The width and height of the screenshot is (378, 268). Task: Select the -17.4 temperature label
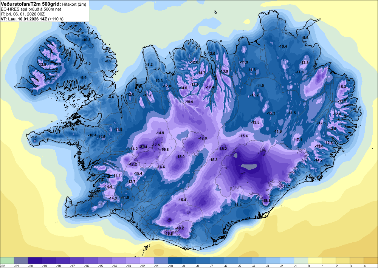click(x=210, y=87)
